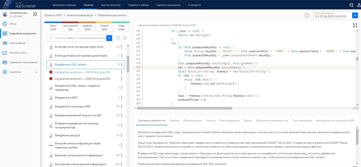Open menu for JDBCStore.java:255 entry

pyautogui.click(x=122, y=72)
